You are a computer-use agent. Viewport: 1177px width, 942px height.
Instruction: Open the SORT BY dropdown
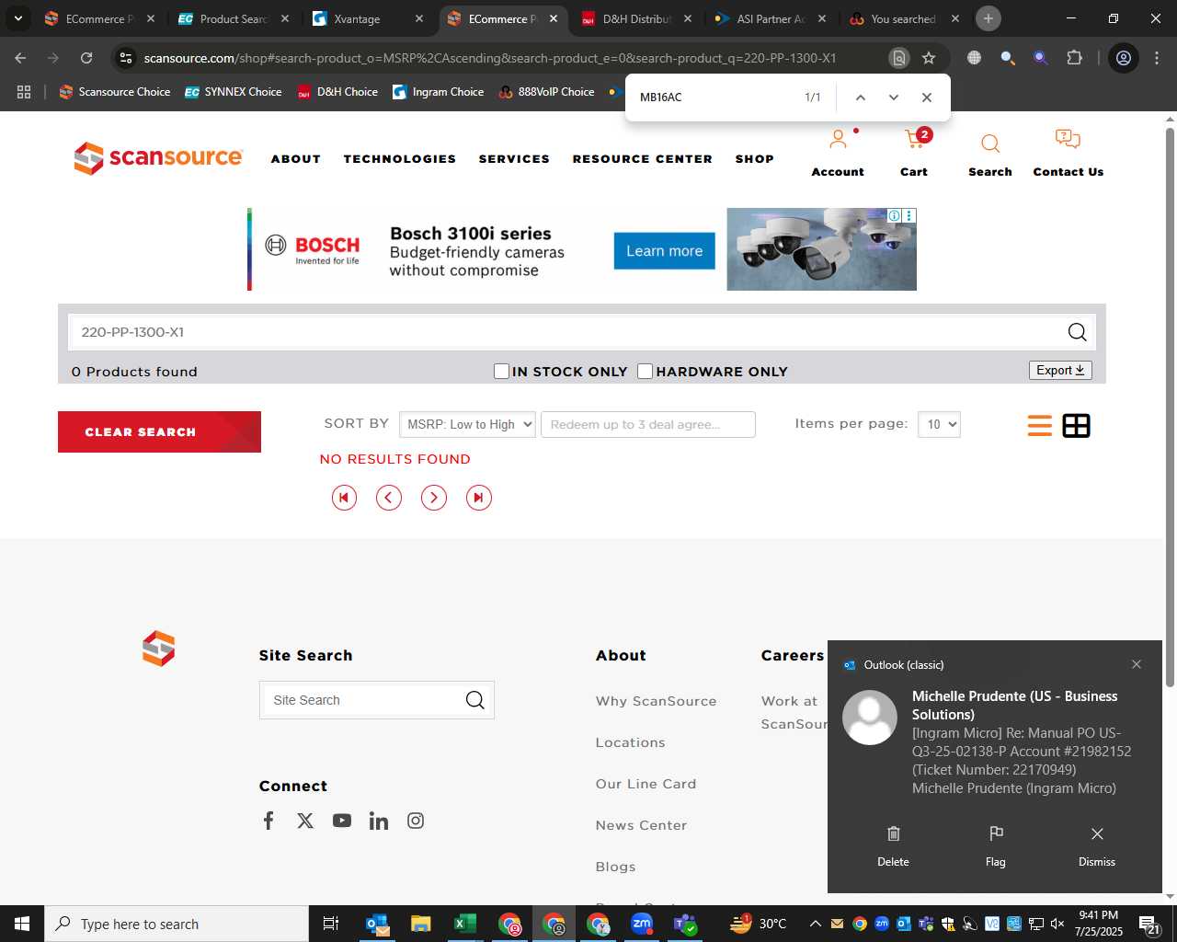coord(467,424)
